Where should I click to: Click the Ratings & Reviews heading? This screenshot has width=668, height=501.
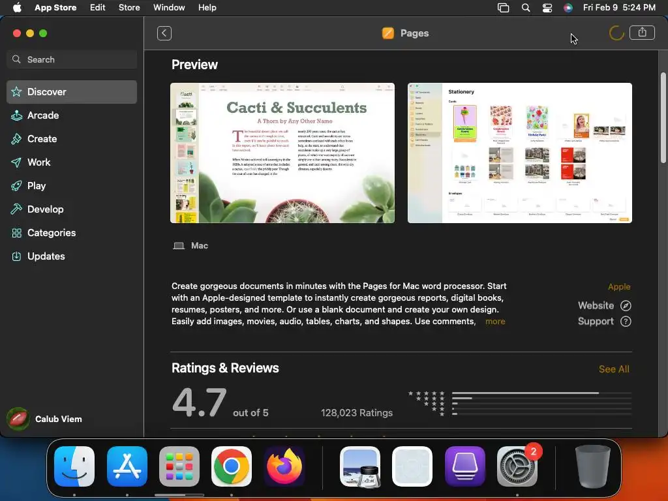(x=225, y=368)
